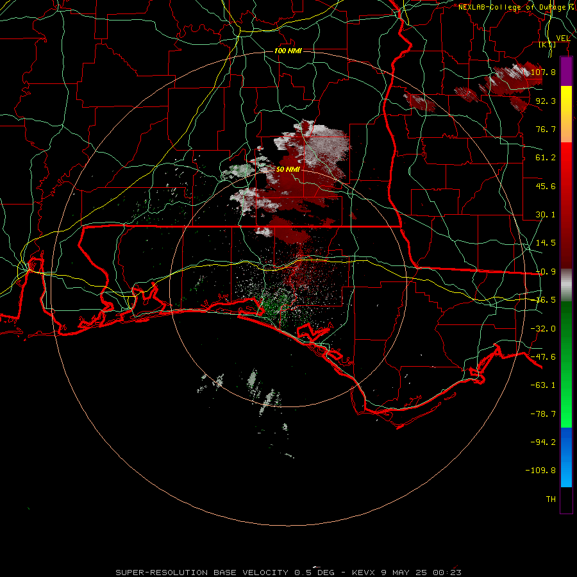The height and width of the screenshot is (577, 577).
Task: Click the TH legend label
Action: tap(551, 499)
